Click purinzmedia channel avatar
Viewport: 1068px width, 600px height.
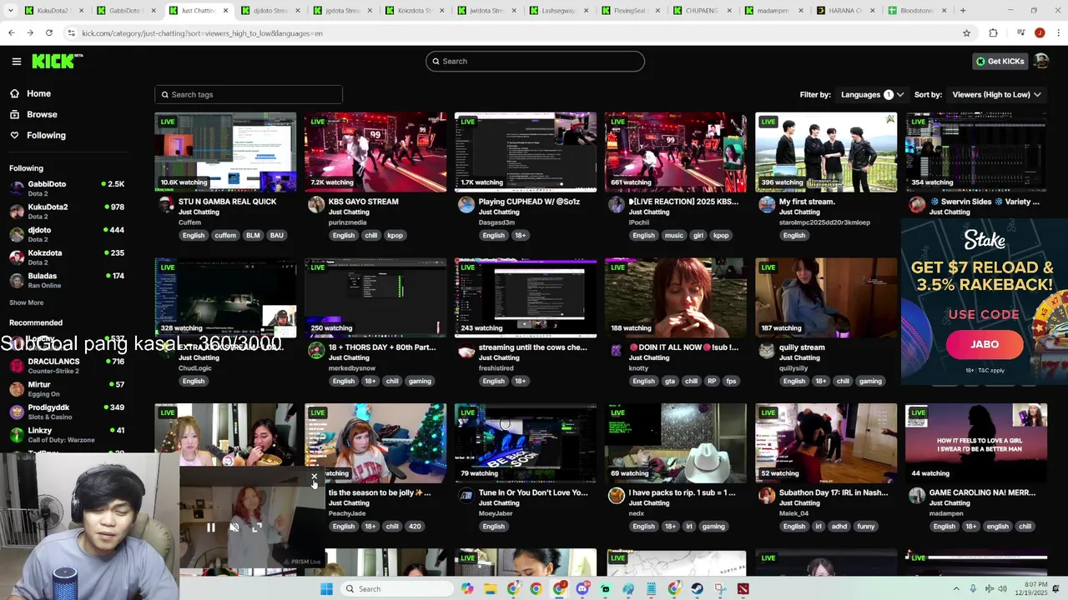click(315, 205)
